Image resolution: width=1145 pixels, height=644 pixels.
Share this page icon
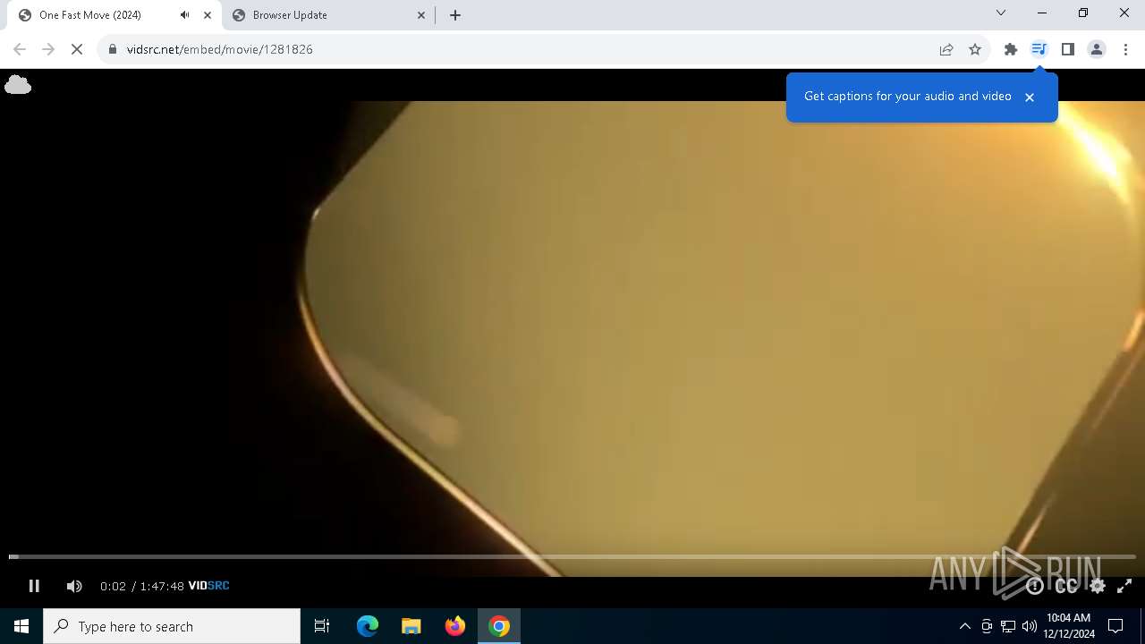946,49
